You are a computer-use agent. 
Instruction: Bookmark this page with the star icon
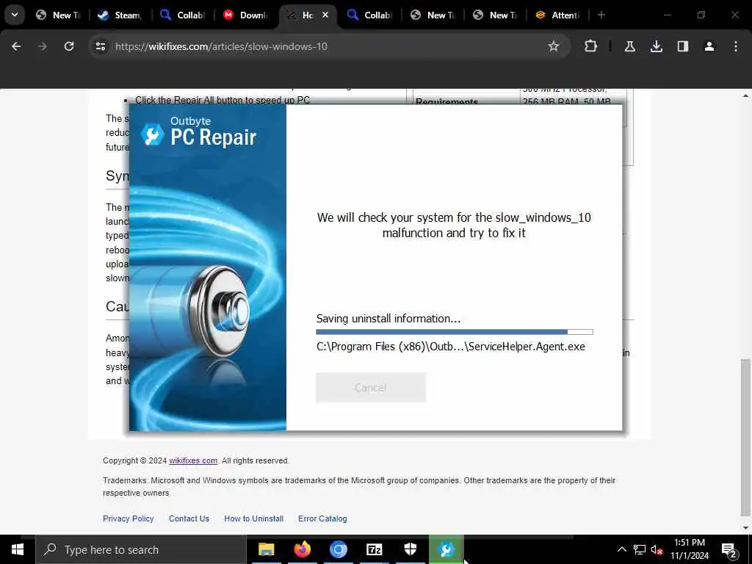click(554, 46)
